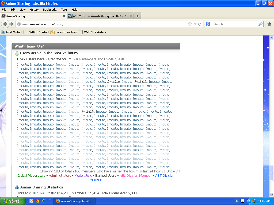Click the page scrollbar down arrow
Viewport: 274px width, 205px height.
pos(272,195)
